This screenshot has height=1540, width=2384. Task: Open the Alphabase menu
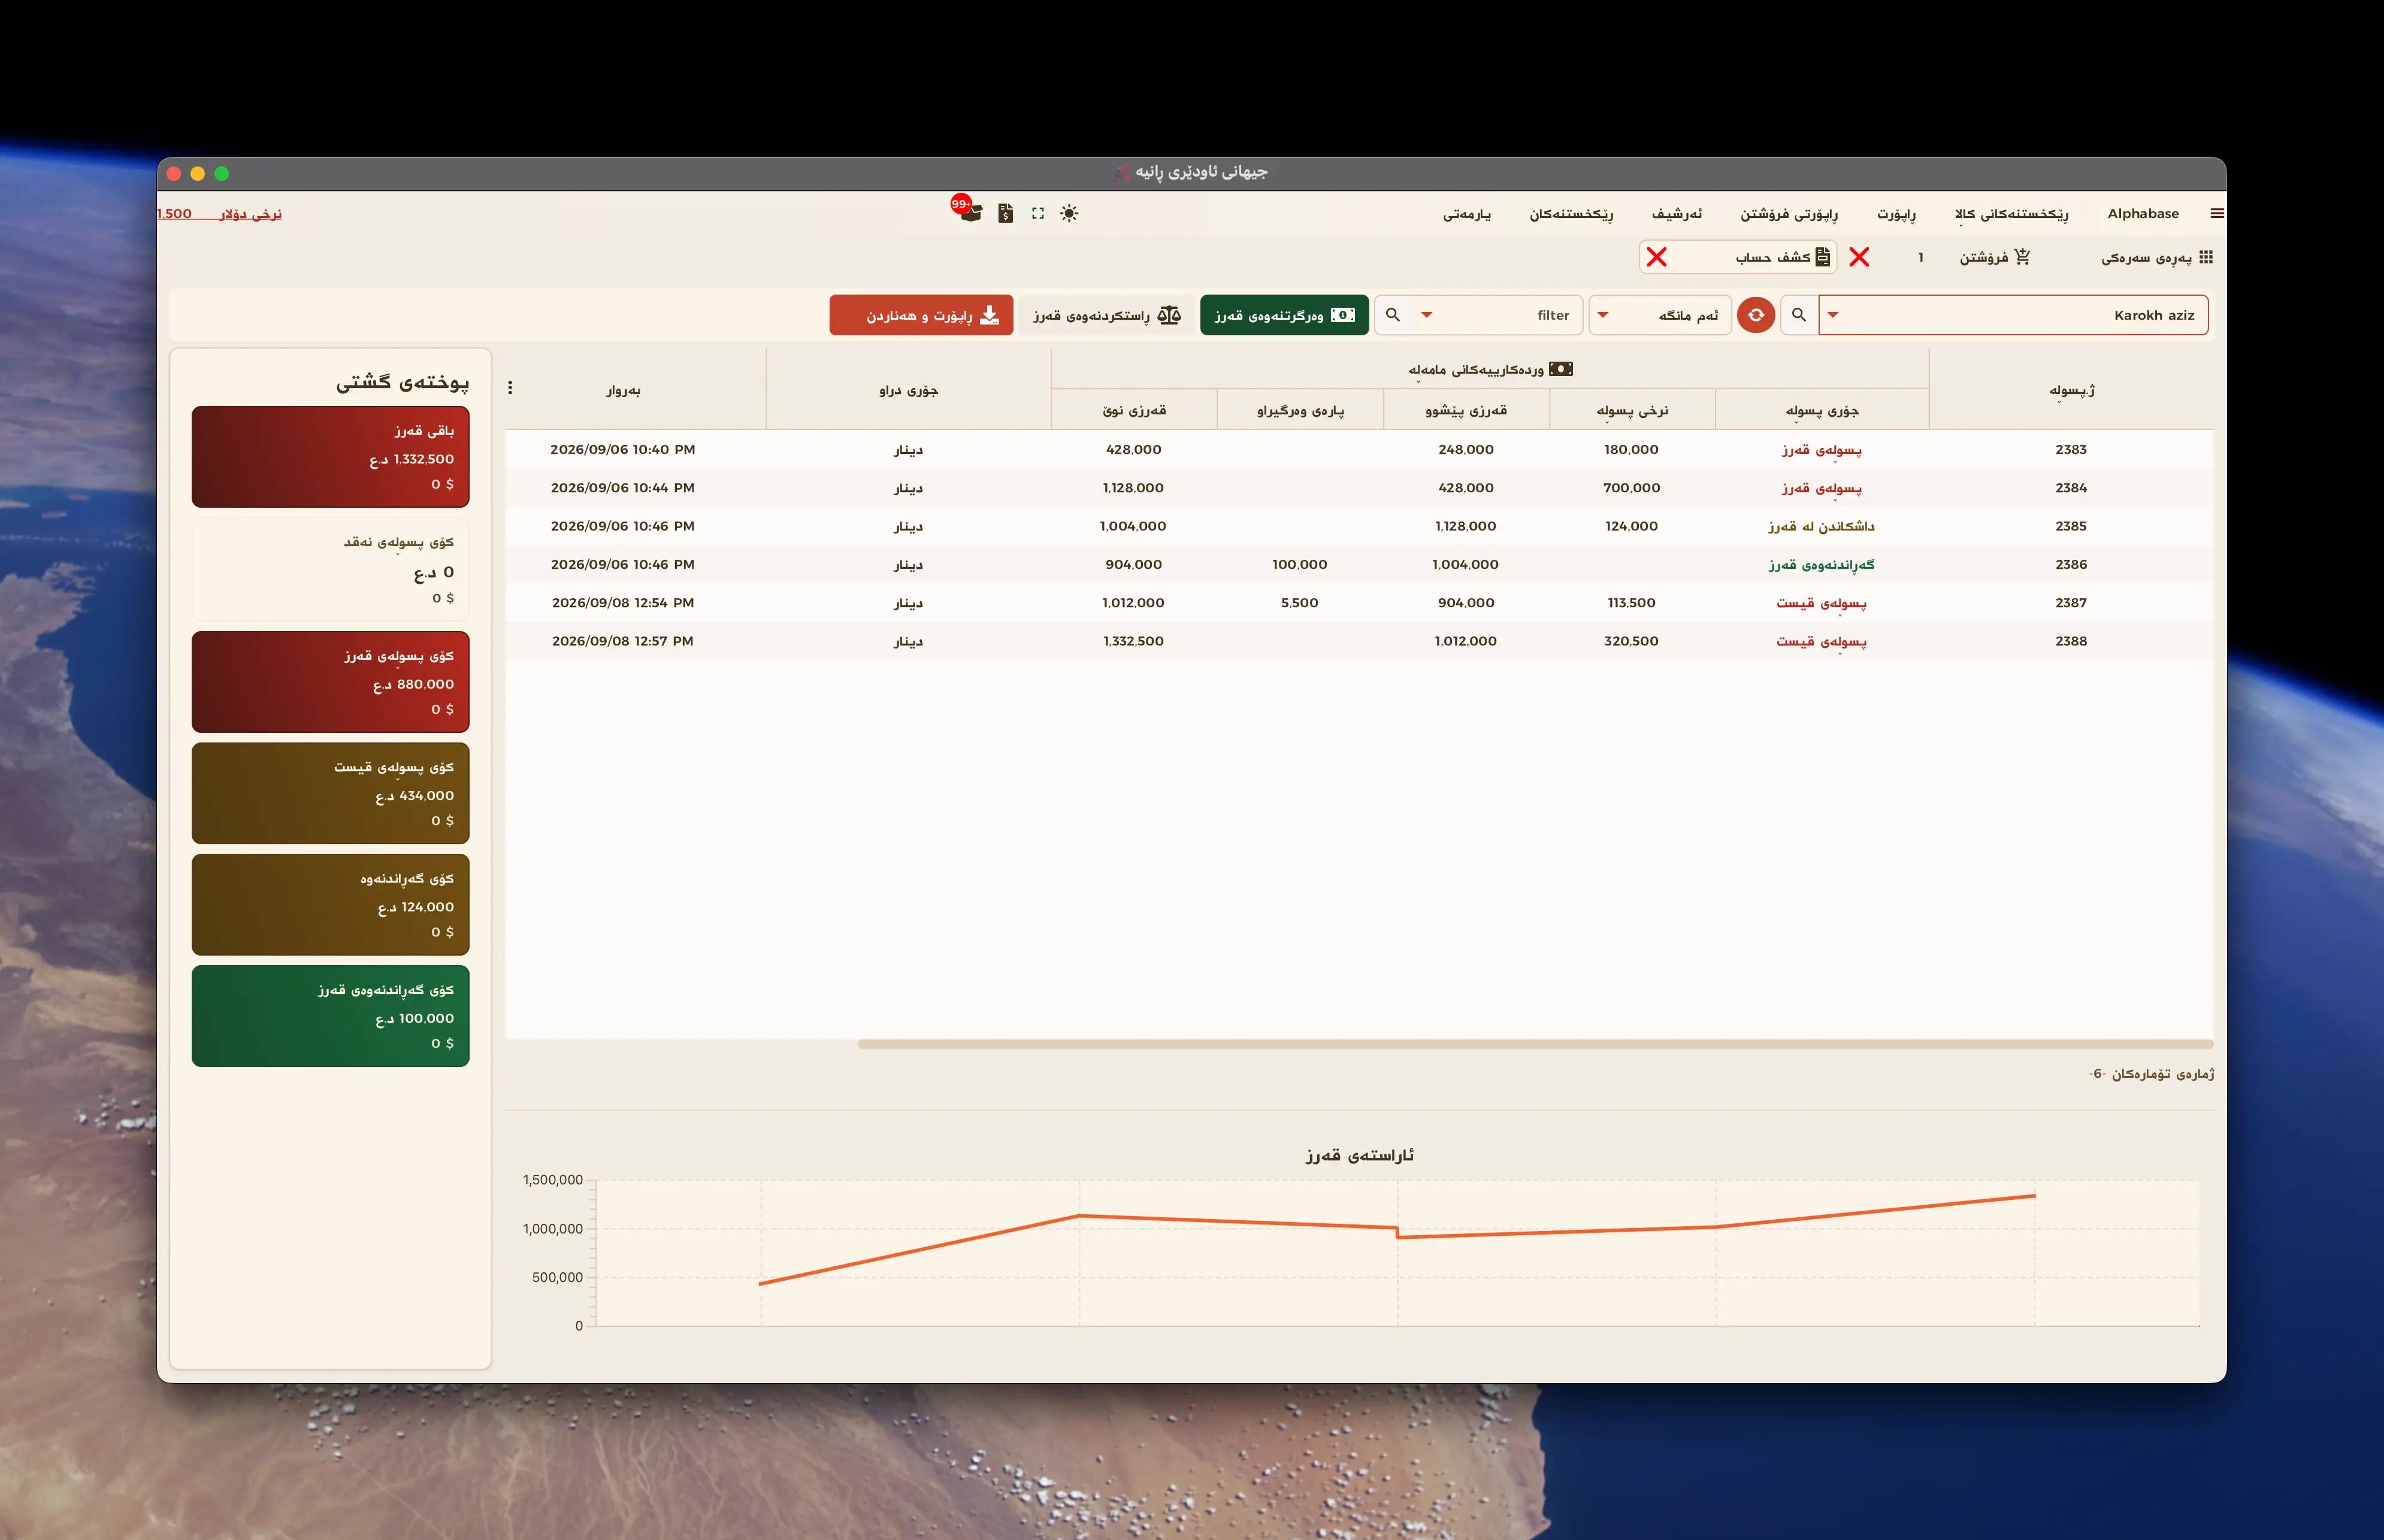tap(2143, 213)
